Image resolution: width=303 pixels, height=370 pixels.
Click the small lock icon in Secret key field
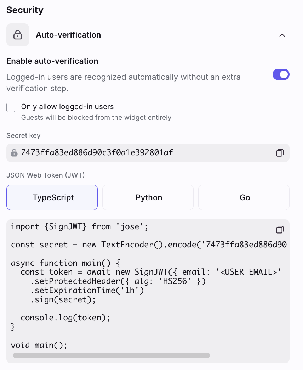pos(14,153)
